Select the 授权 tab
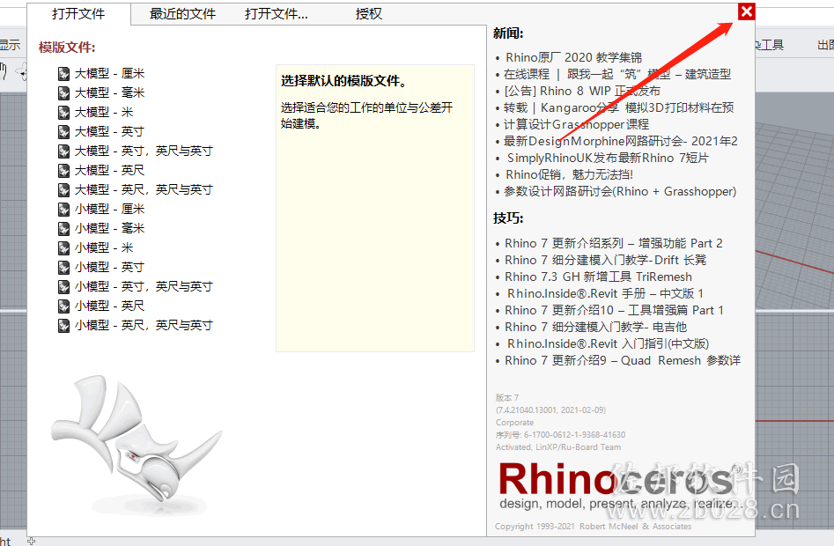834x546 pixels. [x=369, y=14]
